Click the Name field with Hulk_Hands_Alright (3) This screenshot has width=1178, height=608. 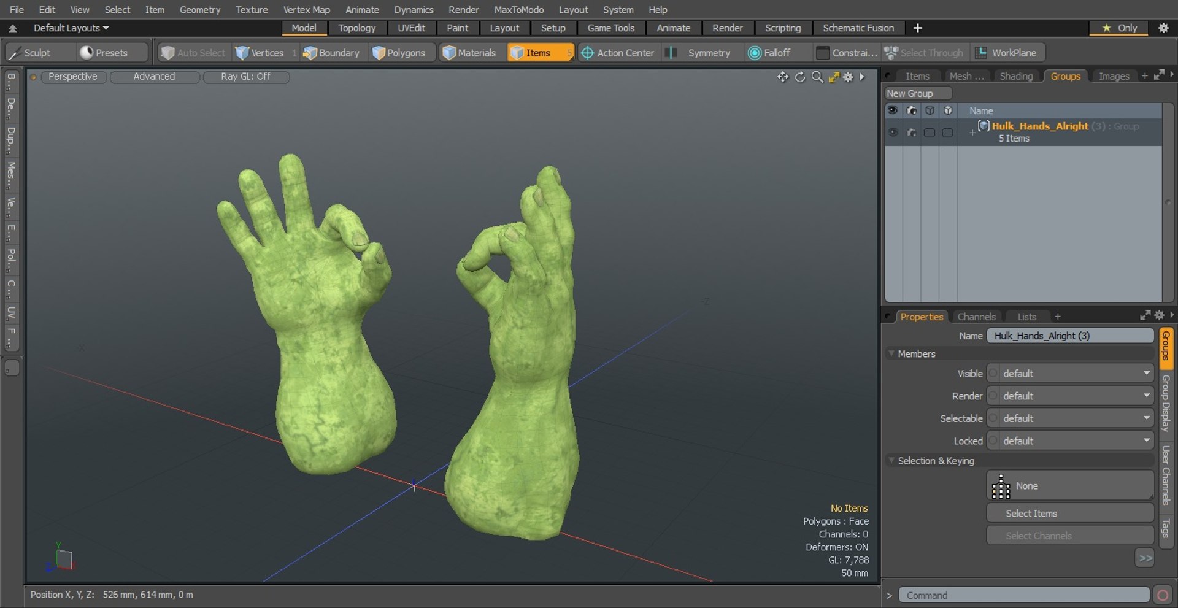1070,336
